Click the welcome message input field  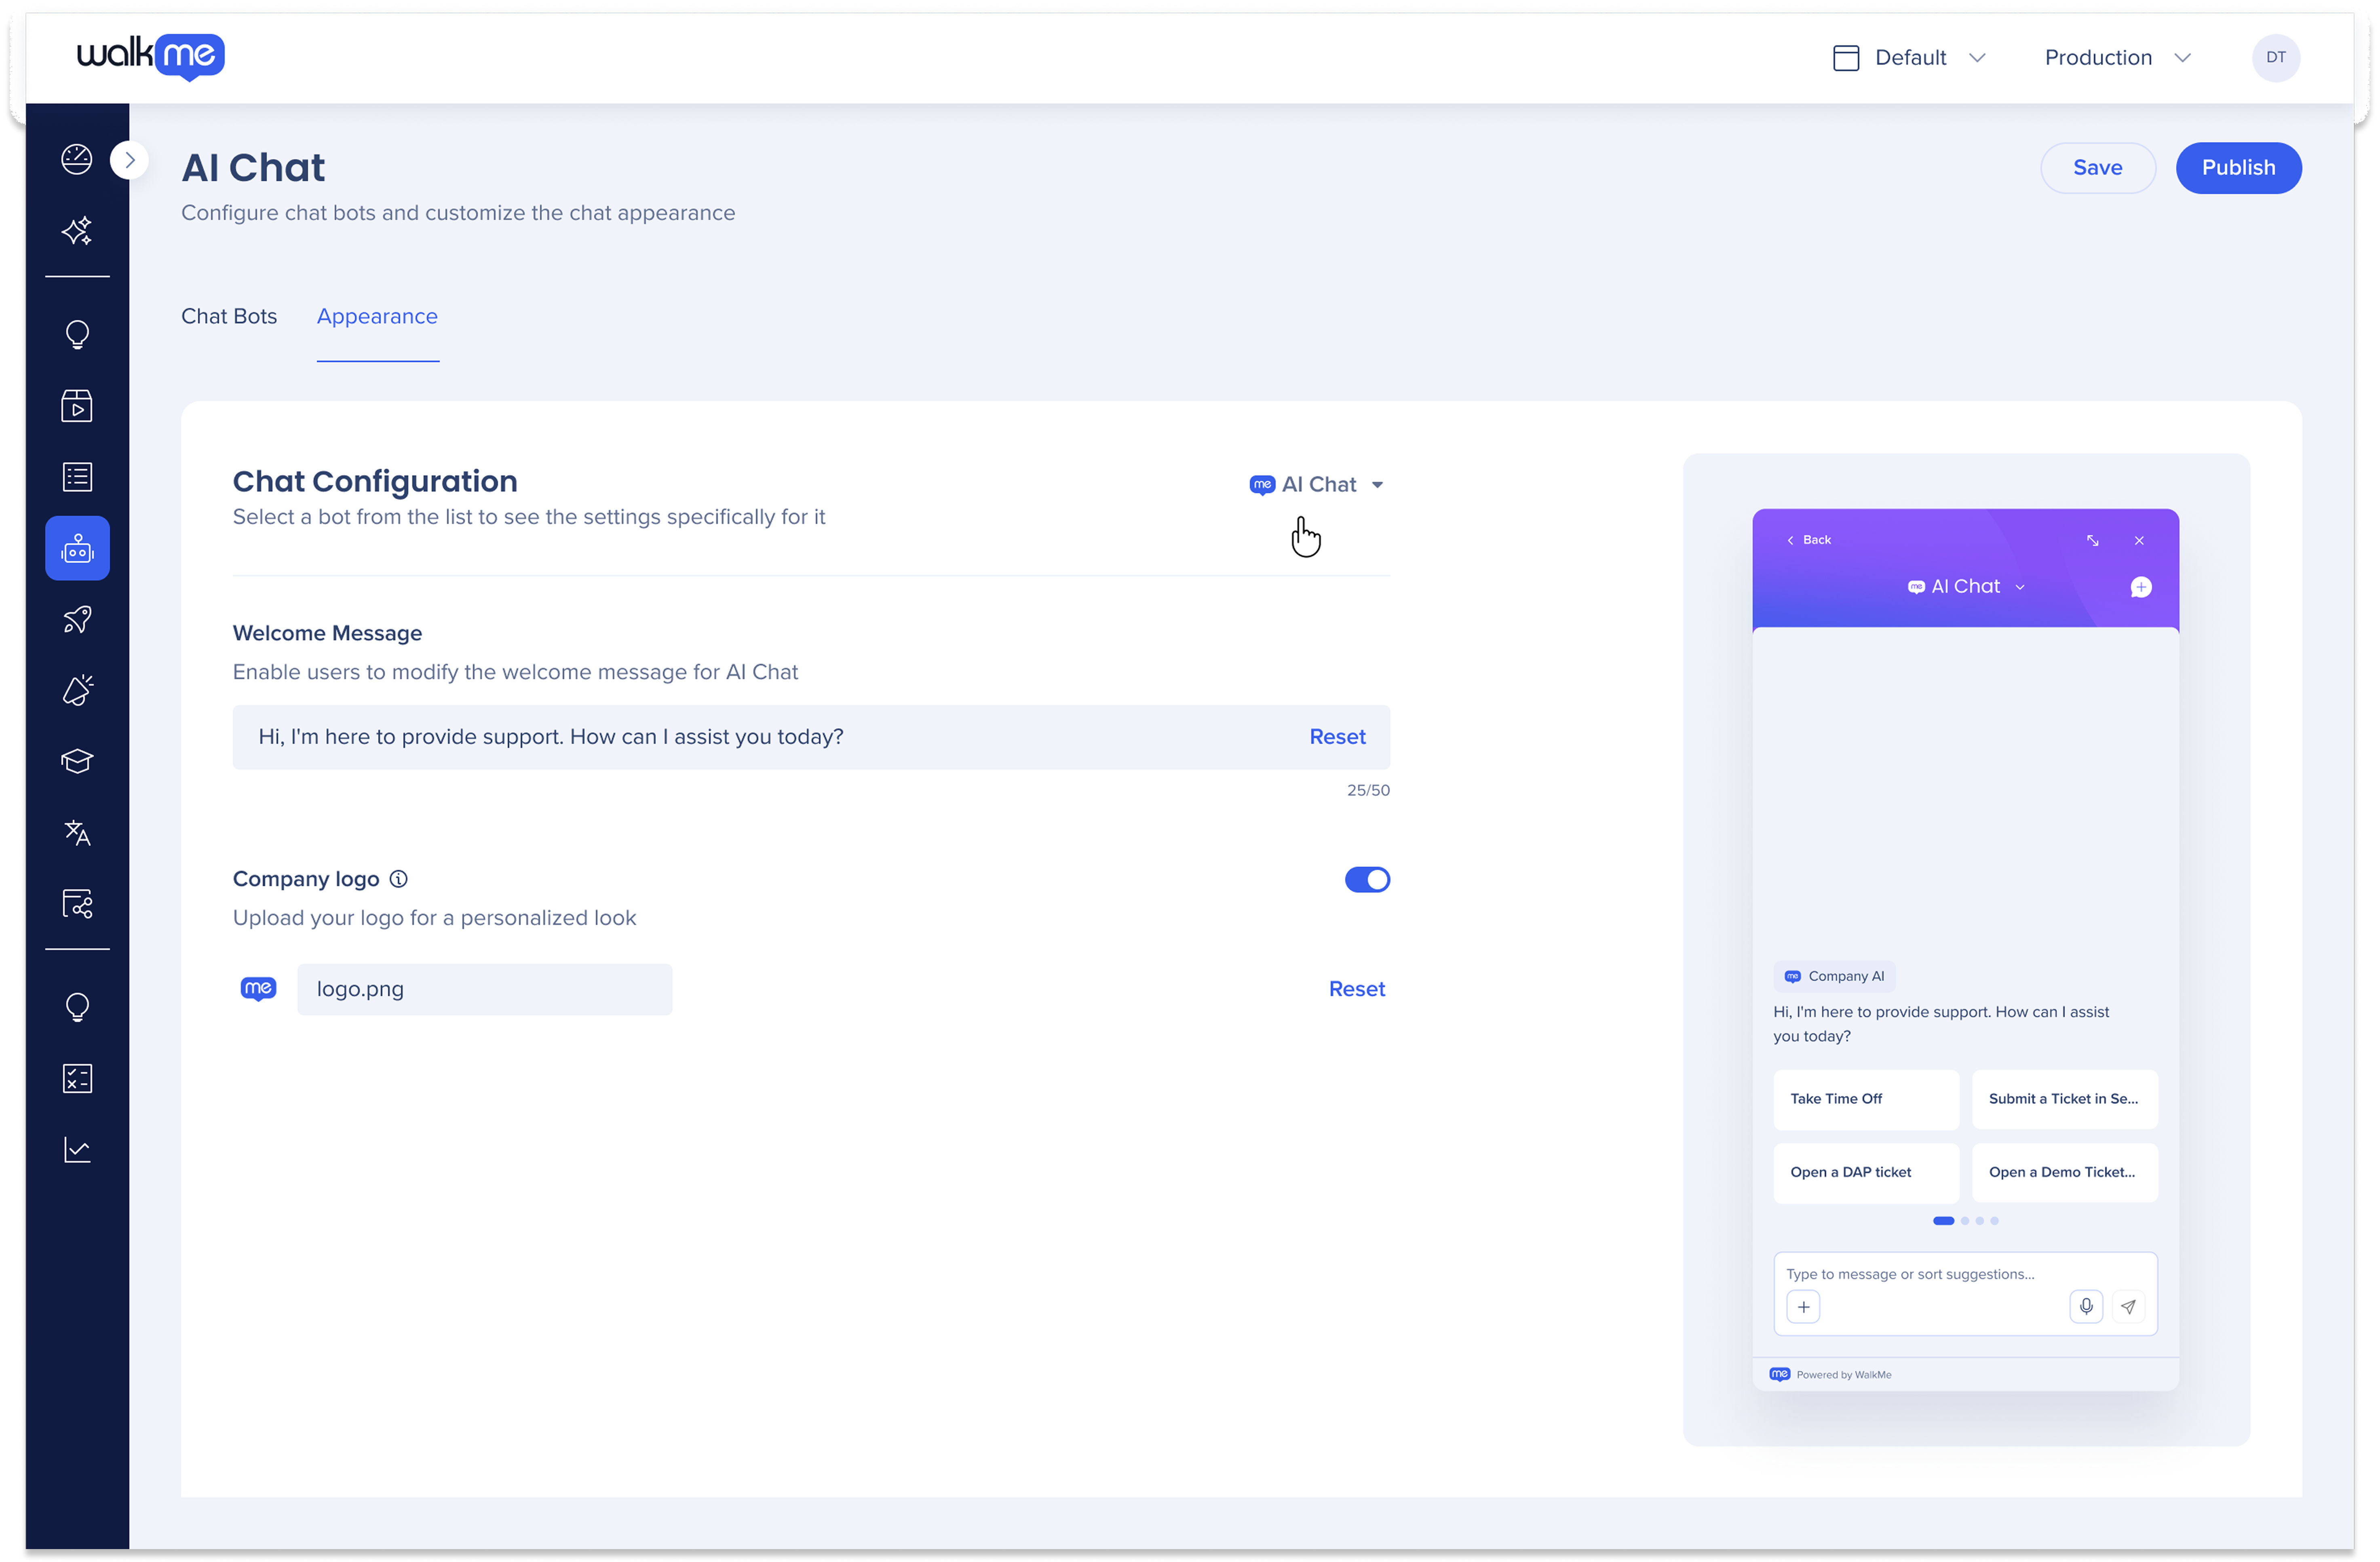click(x=811, y=737)
